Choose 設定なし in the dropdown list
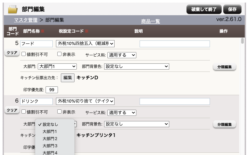Screen dimensions: 248x155 coord(50,124)
